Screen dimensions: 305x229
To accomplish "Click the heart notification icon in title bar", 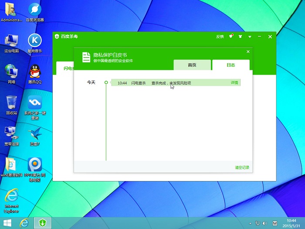I will [231, 36].
